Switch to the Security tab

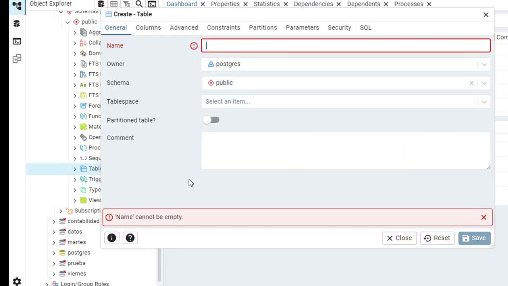tap(339, 27)
